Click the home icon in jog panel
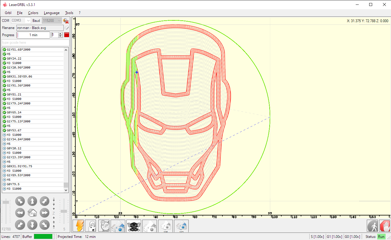Screen dimensions: 391x240 [32, 213]
